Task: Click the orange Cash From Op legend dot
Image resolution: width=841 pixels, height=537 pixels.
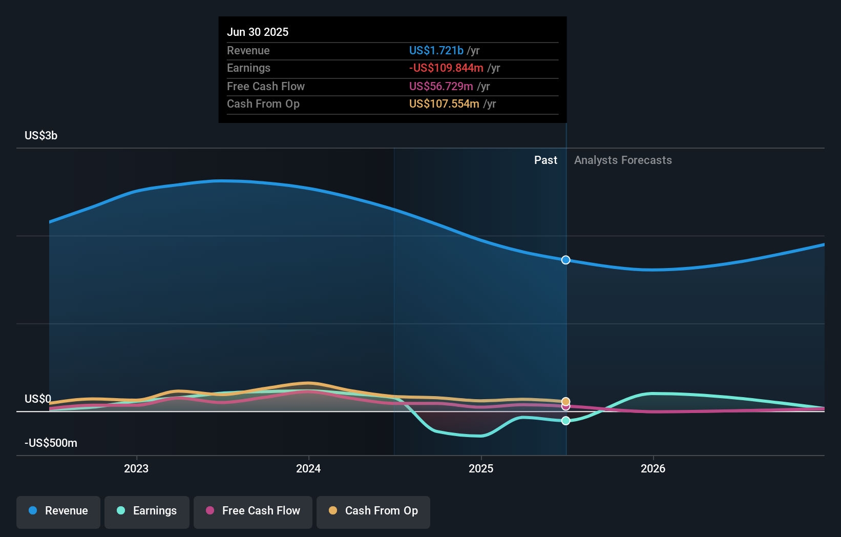Action: coord(333,510)
